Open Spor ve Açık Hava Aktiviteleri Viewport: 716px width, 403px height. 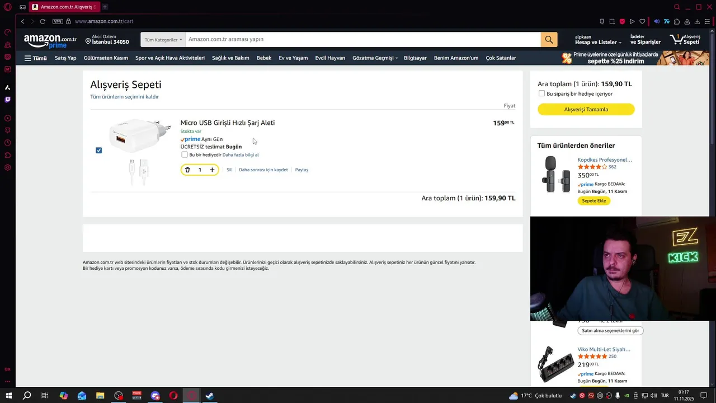tap(170, 58)
